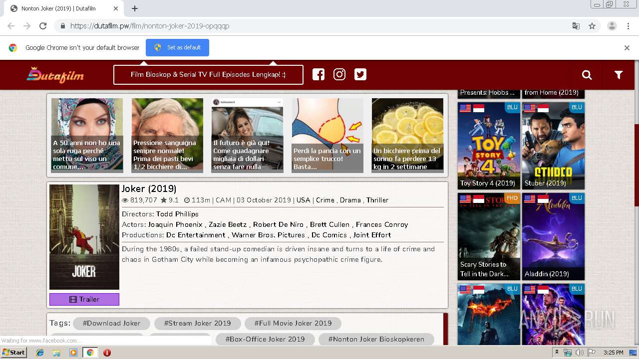Viewport: 639px width, 359px height.
Task: Open the ad about 50 anni ruga
Action: pyautogui.click(x=87, y=135)
